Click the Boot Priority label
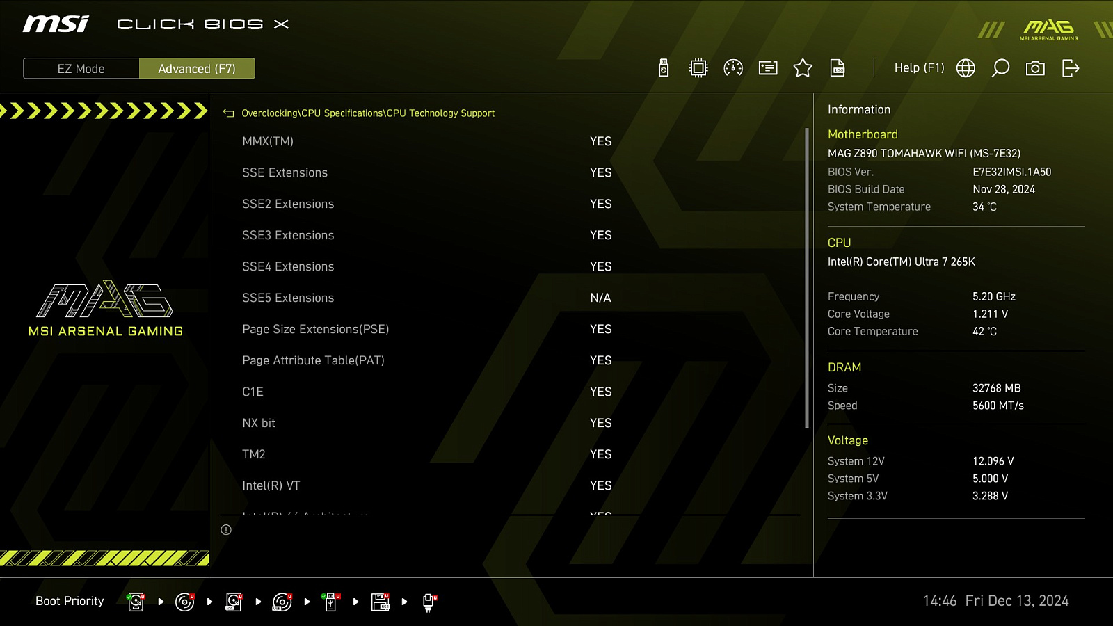The height and width of the screenshot is (626, 1113). (x=70, y=601)
